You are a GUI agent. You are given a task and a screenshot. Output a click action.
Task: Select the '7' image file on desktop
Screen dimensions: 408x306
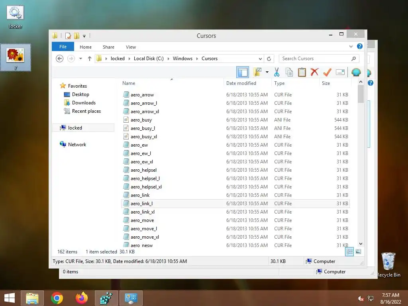16,58
